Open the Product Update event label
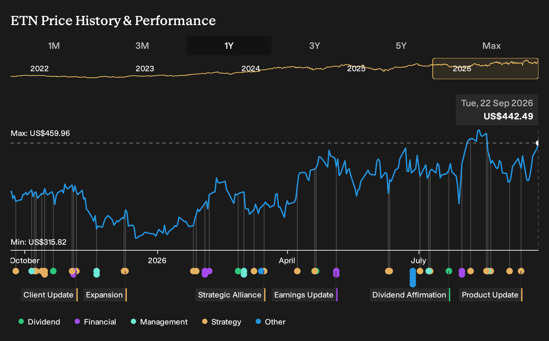Viewport: 549px width, 341px height. pos(491,295)
